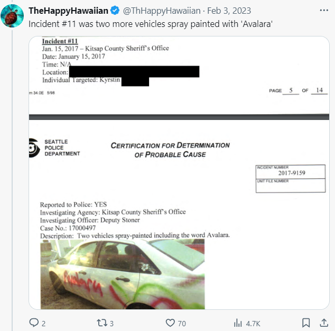Open the @ThHappyHawaiian handle link
This screenshot has height=331, width=335.
[162, 11]
